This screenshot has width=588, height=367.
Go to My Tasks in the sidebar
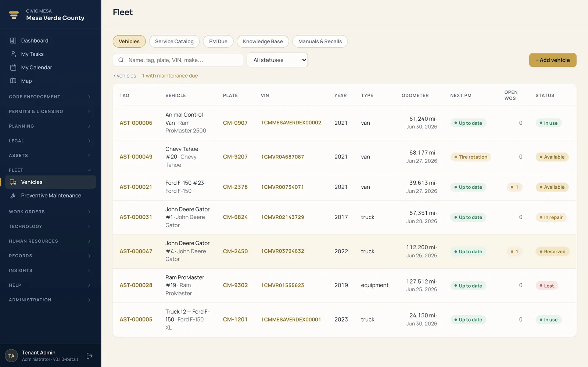50,54
